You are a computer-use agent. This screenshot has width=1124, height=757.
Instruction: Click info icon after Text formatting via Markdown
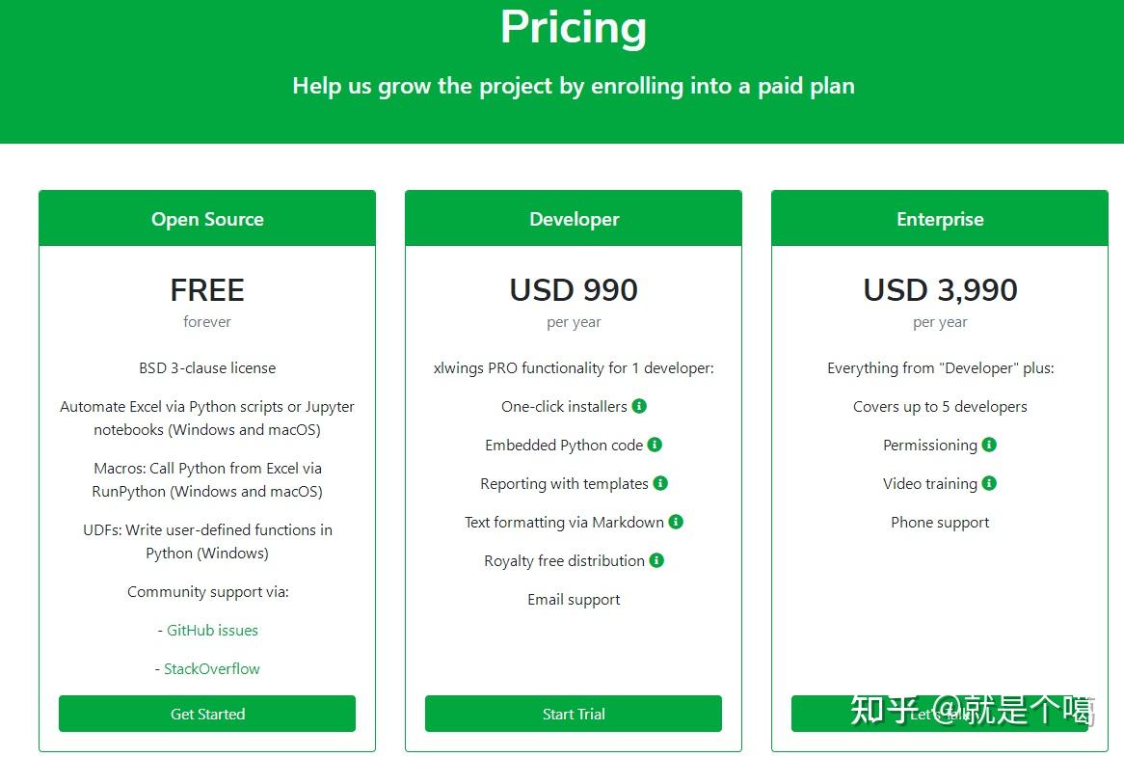(675, 522)
